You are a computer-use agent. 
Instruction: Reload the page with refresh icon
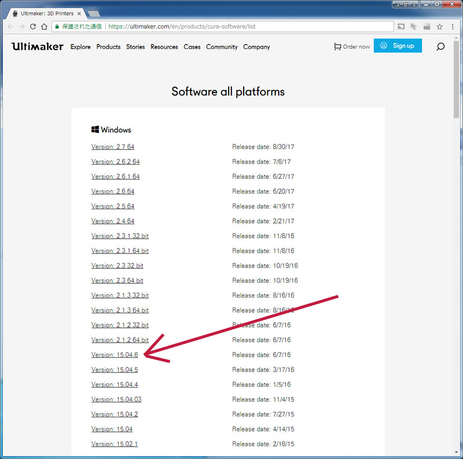[33, 27]
